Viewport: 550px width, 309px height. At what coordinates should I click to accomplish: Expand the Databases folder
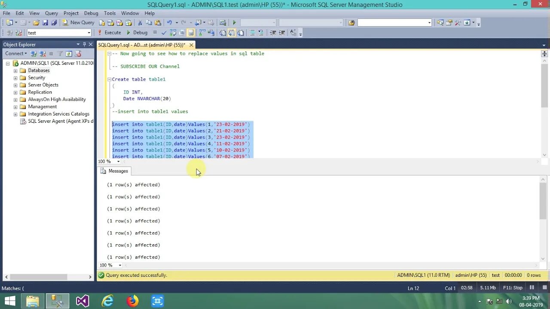click(x=15, y=70)
